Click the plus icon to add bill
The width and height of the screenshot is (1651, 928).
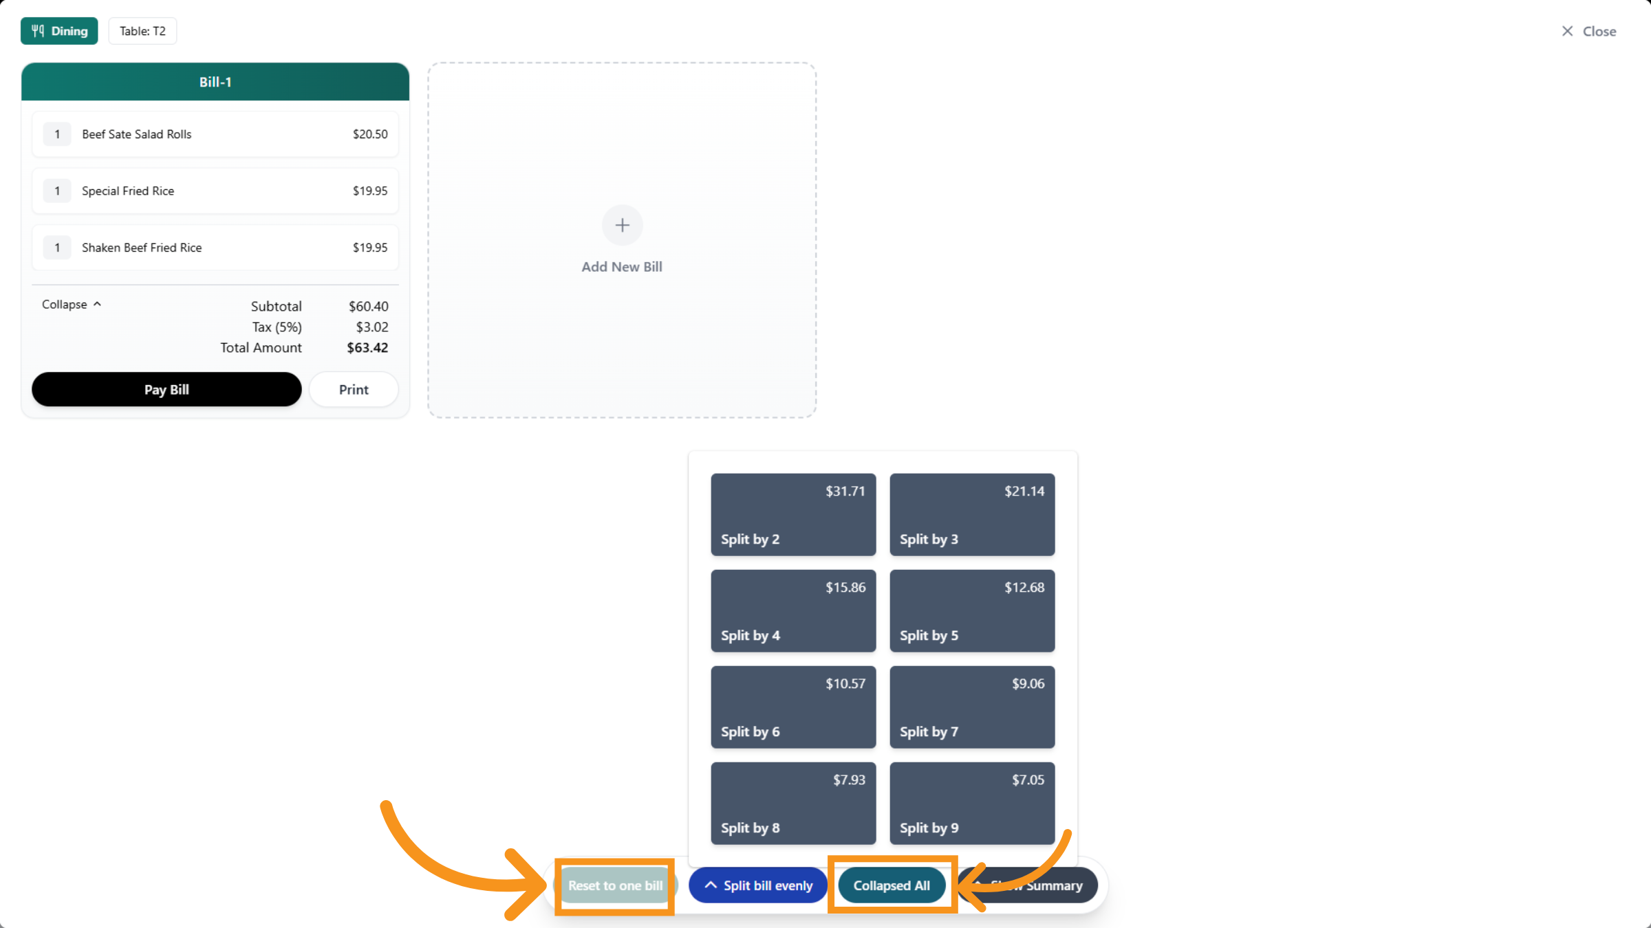(x=622, y=225)
